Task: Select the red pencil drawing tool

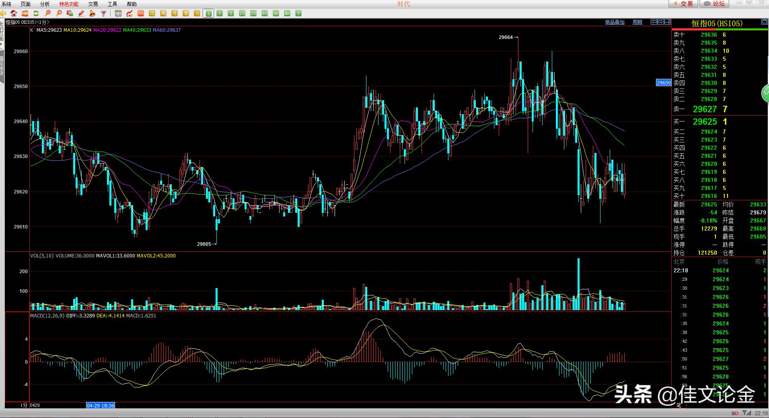Action: click(x=81, y=13)
